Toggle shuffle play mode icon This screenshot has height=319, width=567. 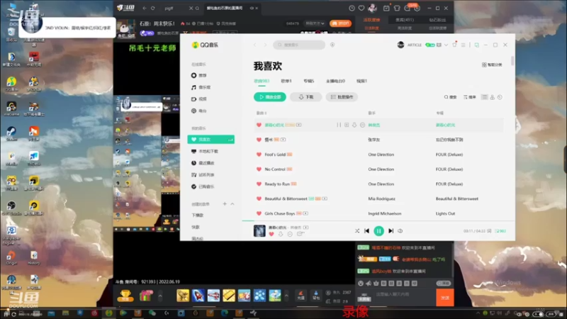(357, 231)
